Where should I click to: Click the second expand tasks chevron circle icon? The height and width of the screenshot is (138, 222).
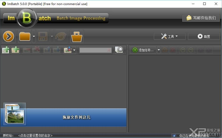191,50
